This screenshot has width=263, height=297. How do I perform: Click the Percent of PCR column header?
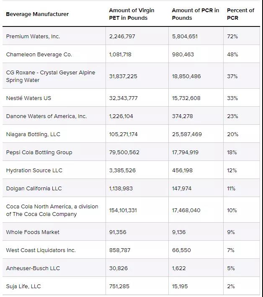pos(240,14)
